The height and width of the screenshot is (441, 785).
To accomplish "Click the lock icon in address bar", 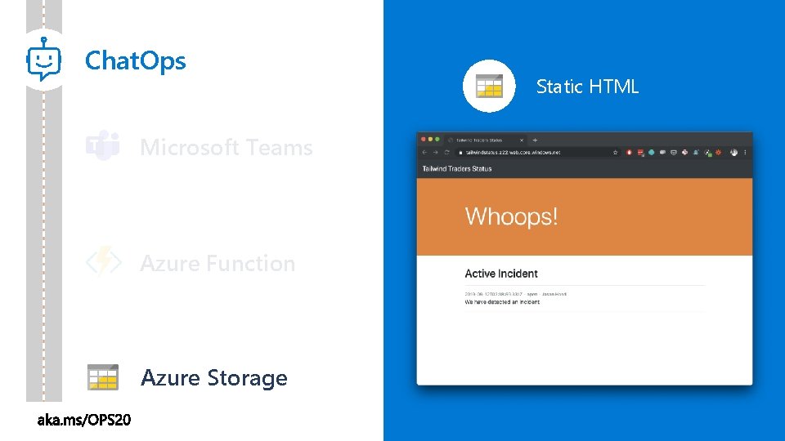I will click(460, 153).
